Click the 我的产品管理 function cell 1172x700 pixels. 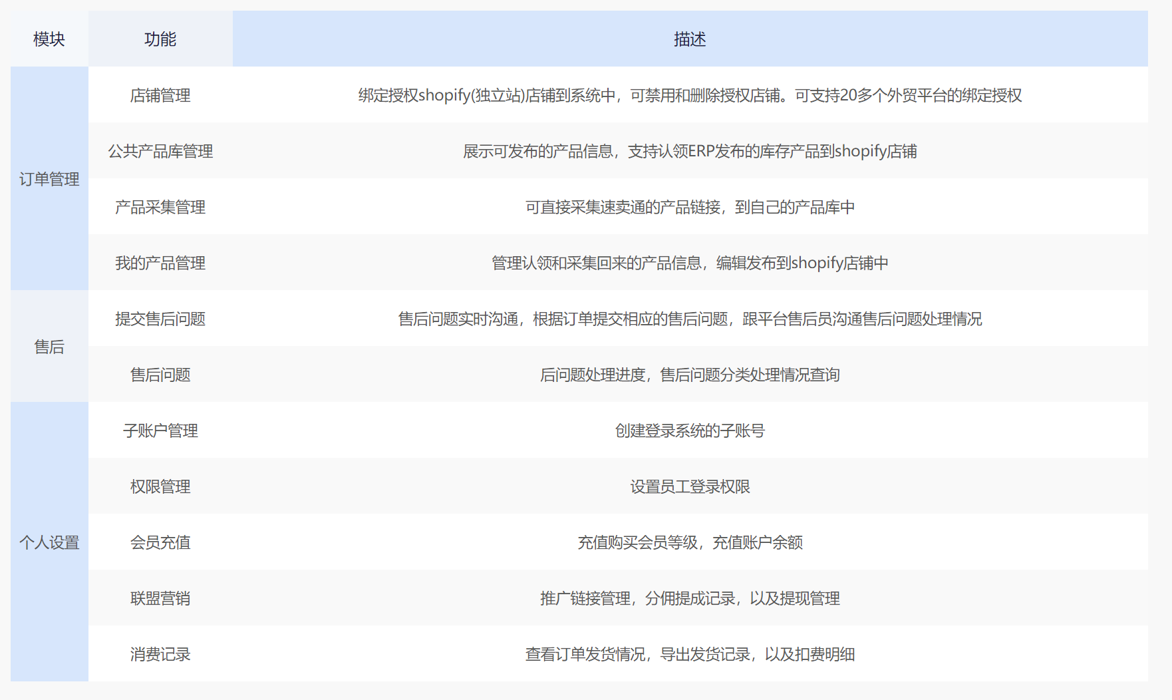[160, 263]
